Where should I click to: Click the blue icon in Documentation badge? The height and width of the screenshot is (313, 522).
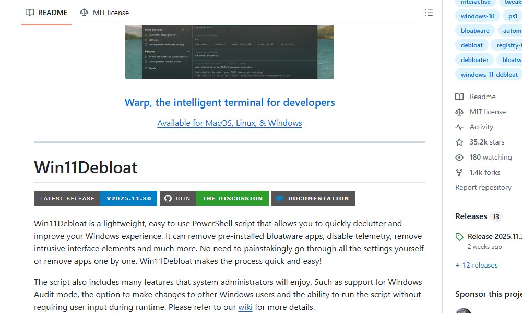[280, 198]
